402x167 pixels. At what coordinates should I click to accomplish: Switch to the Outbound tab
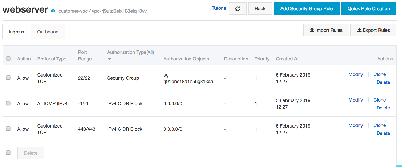coord(48,32)
